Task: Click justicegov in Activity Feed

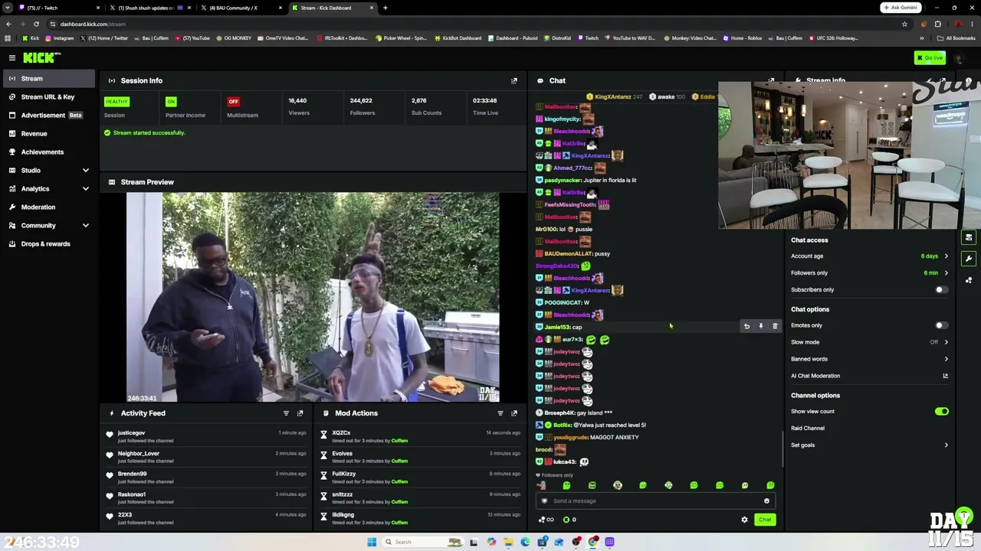Action: (x=131, y=433)
